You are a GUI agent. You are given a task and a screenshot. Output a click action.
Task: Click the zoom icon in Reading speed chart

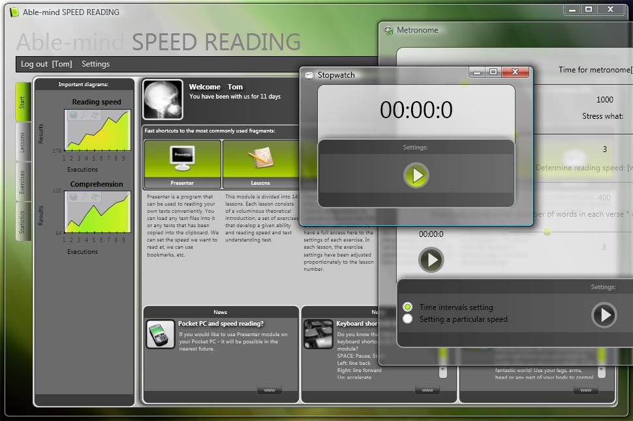point(84,116)
